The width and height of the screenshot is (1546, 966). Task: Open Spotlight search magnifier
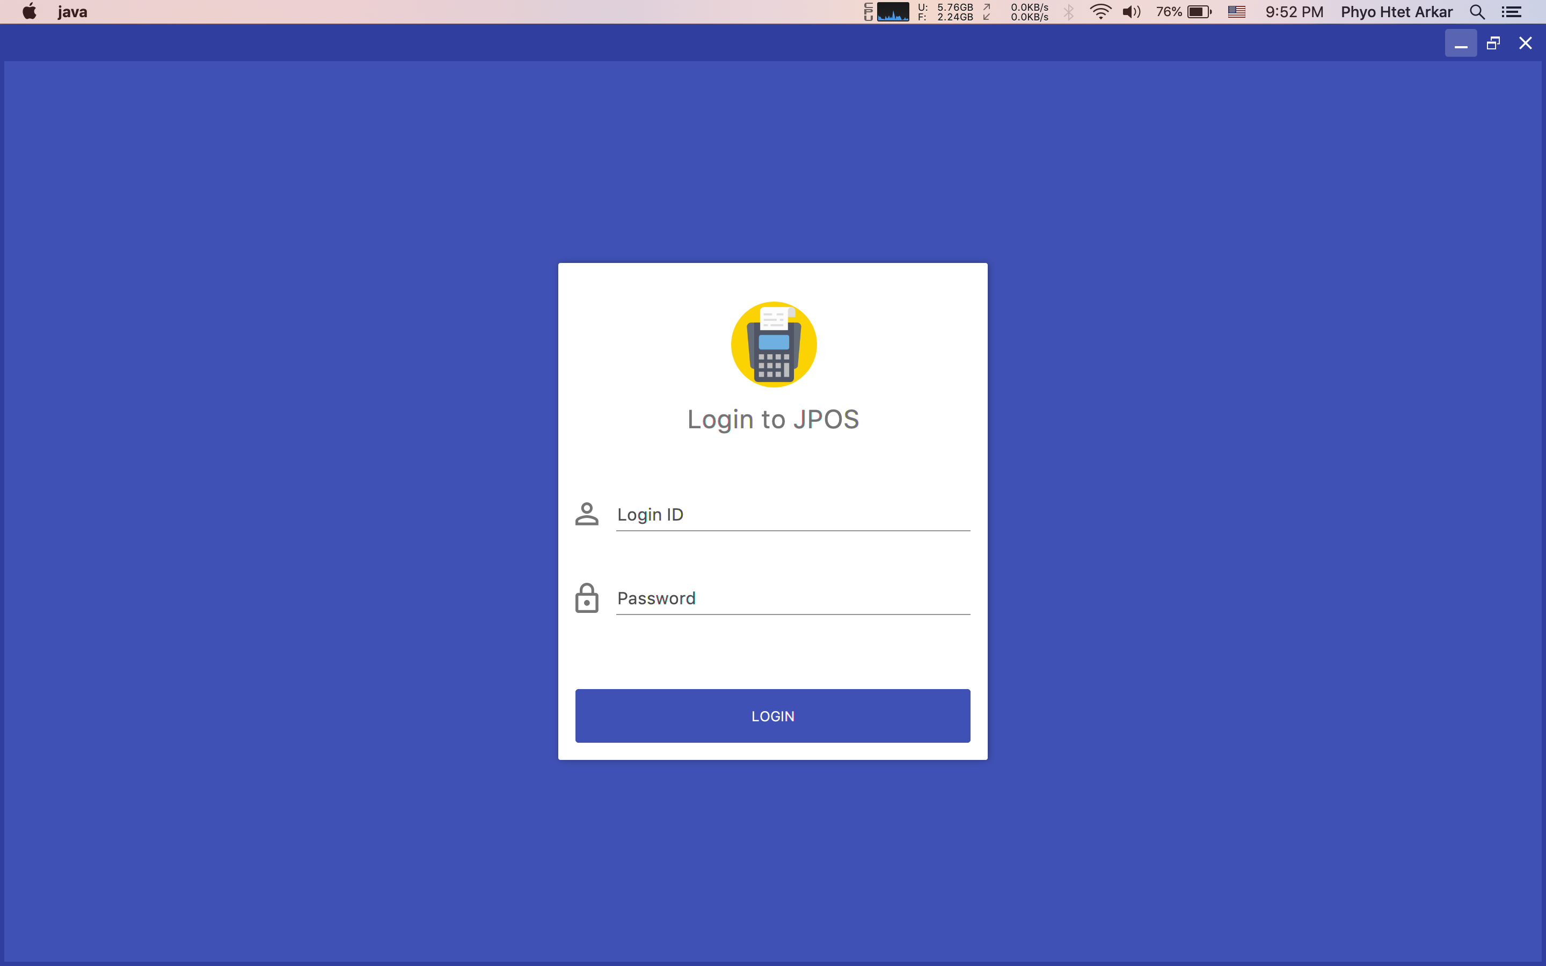click(1477, 11)
